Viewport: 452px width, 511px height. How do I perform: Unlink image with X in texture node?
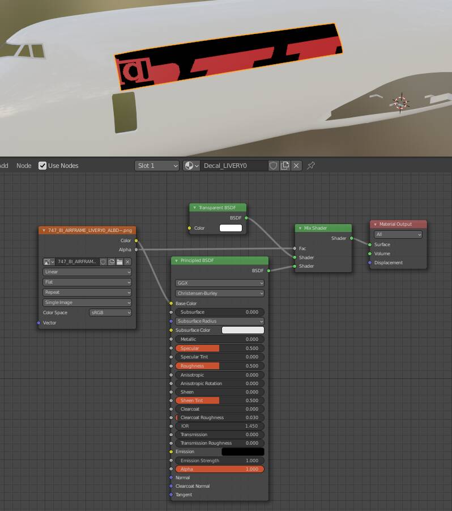click(127, 261)
